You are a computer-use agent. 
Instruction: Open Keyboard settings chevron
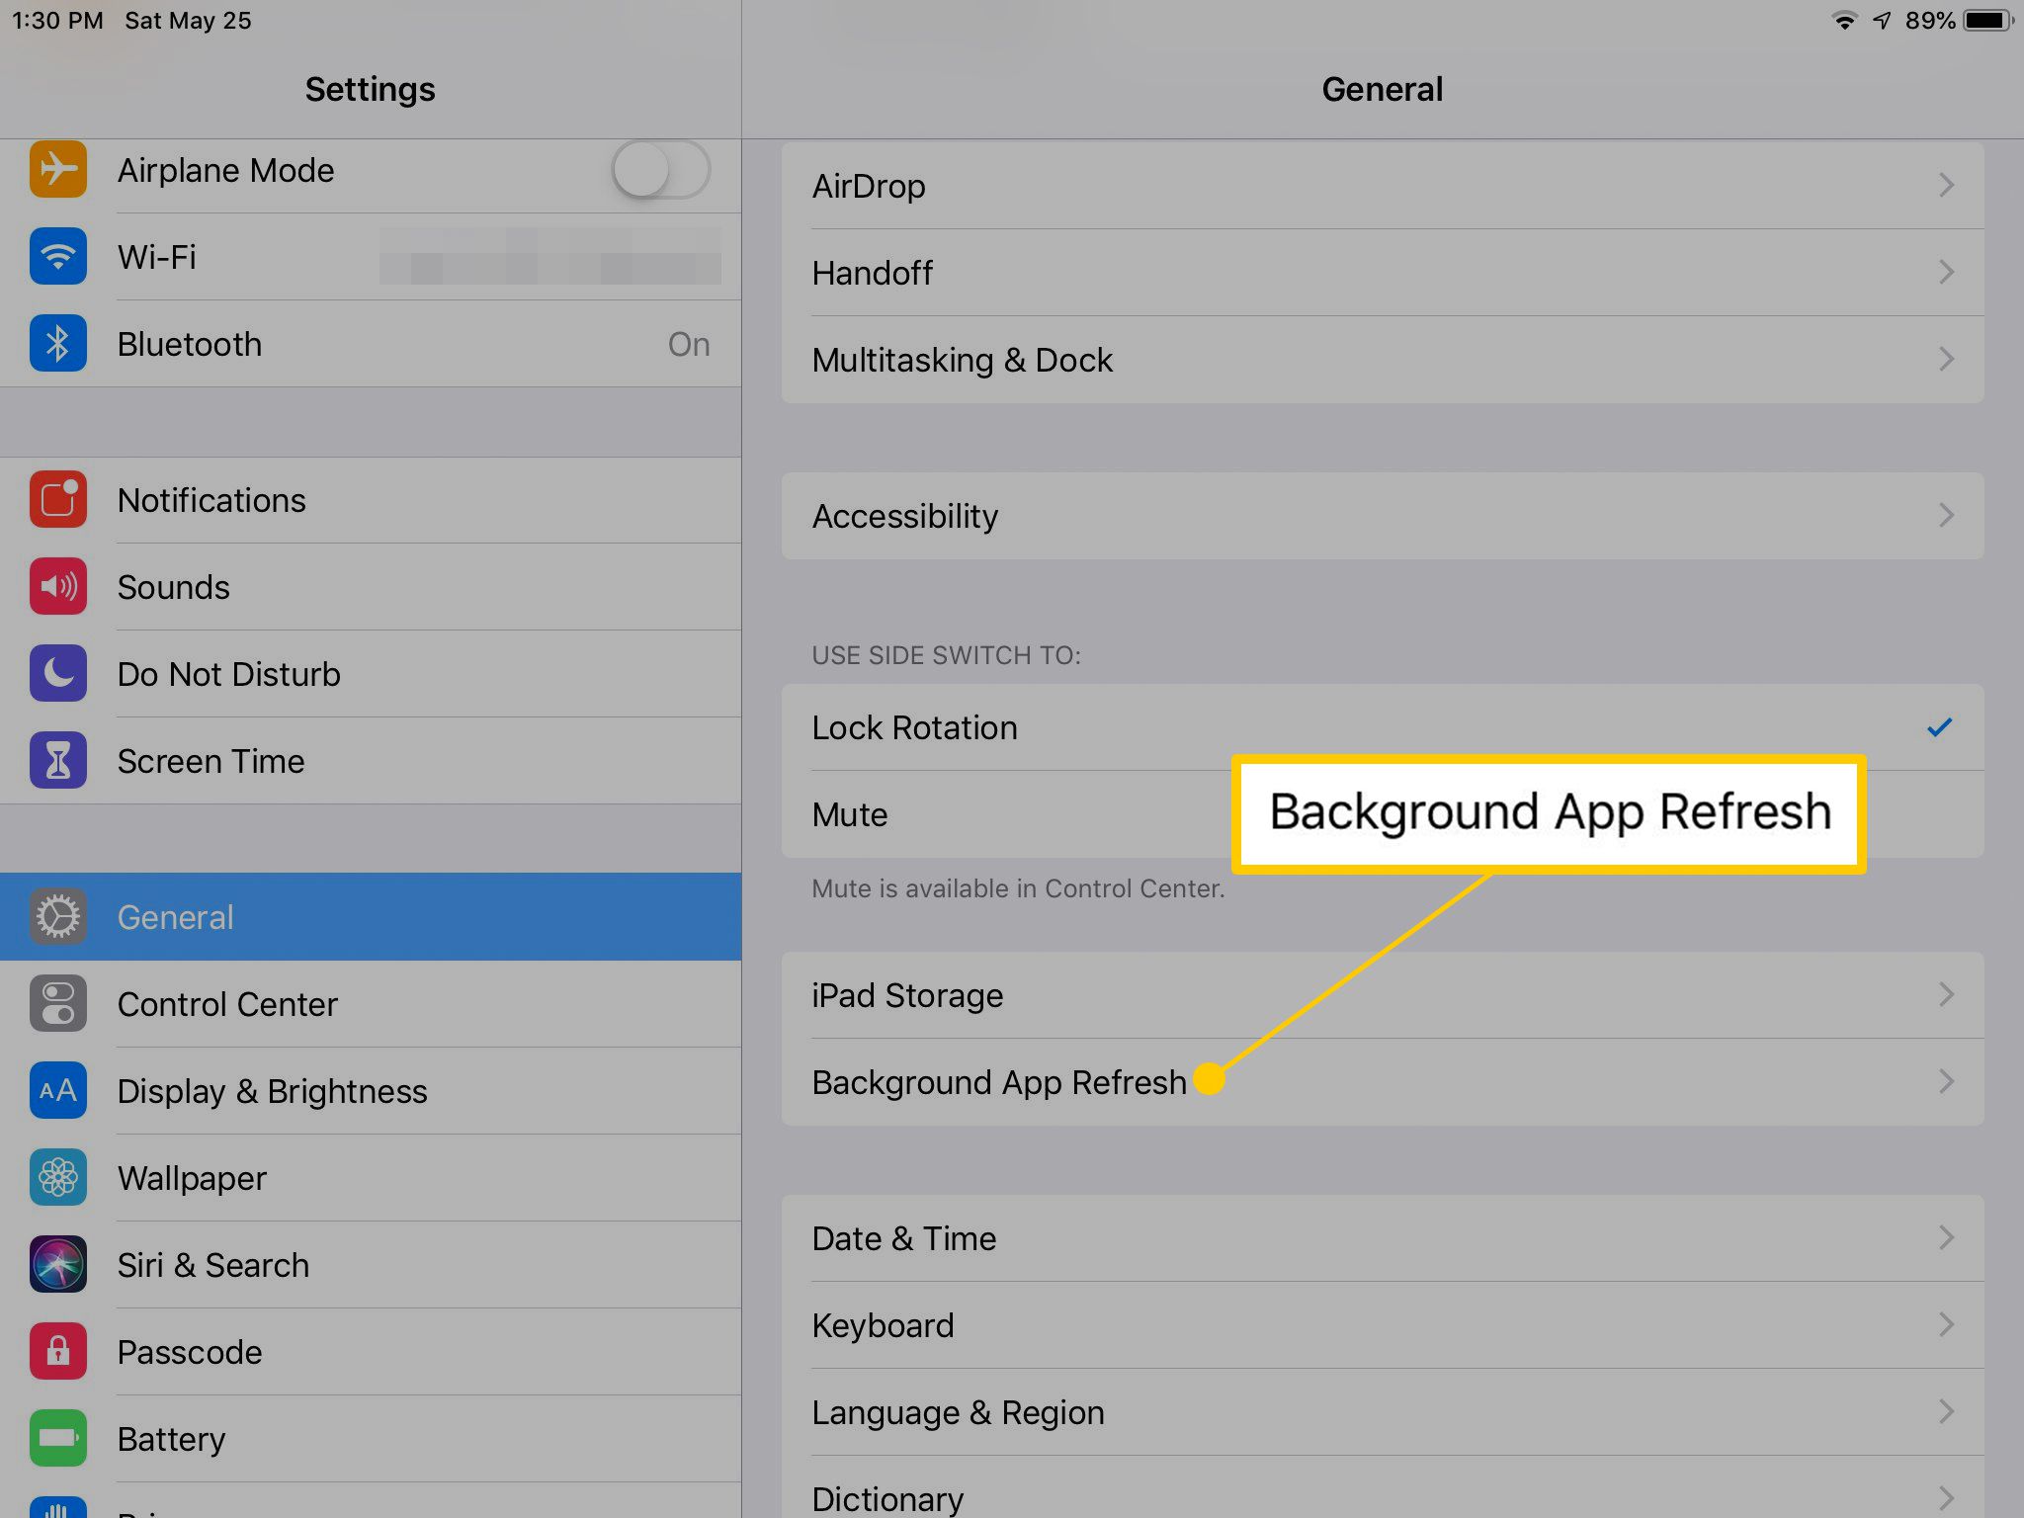click(1946, 1325)
